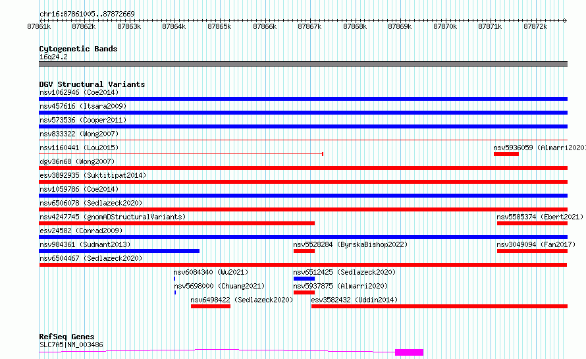Click the blue bar under nsv1059786
586x359 pixels.
[303, 196]
